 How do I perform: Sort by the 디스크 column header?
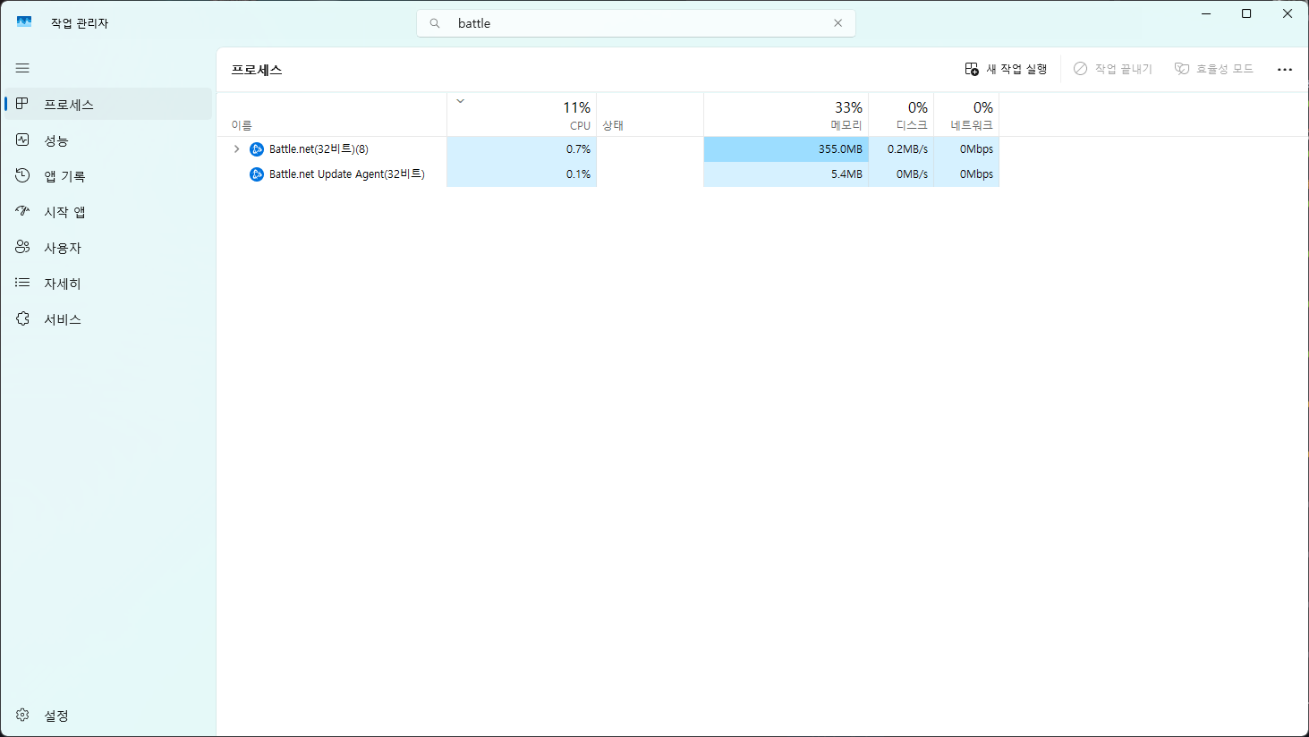[901, 114]
